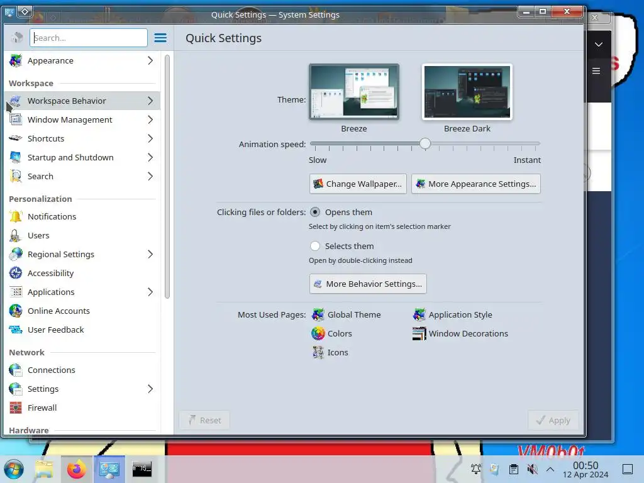Click the Apply button
Image resolution: width=644 pixels, height=483 pixels.
point(553,420)
